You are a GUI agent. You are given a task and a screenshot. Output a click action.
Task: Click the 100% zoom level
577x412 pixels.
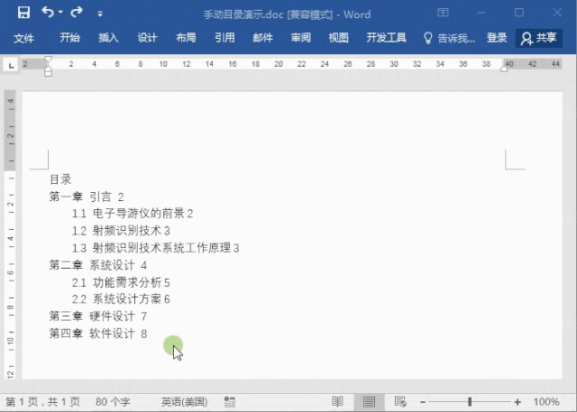546,402
